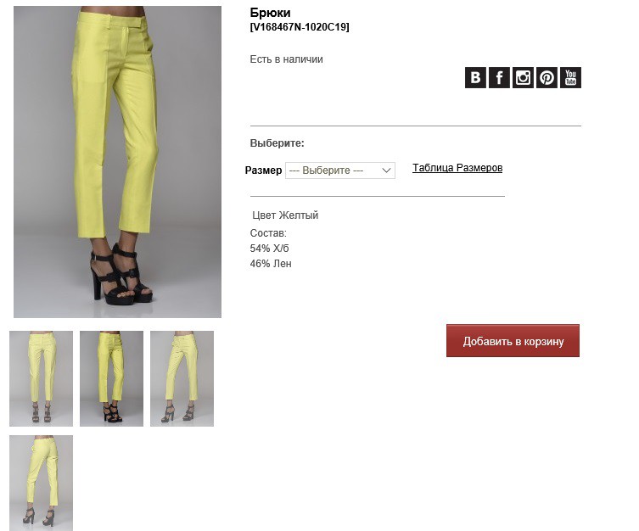Click the product code V168467N-1020C19

pos(300,27)
